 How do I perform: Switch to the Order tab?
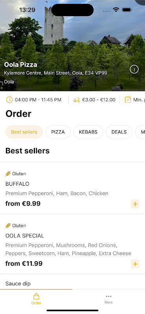click(x=36, y=299)
